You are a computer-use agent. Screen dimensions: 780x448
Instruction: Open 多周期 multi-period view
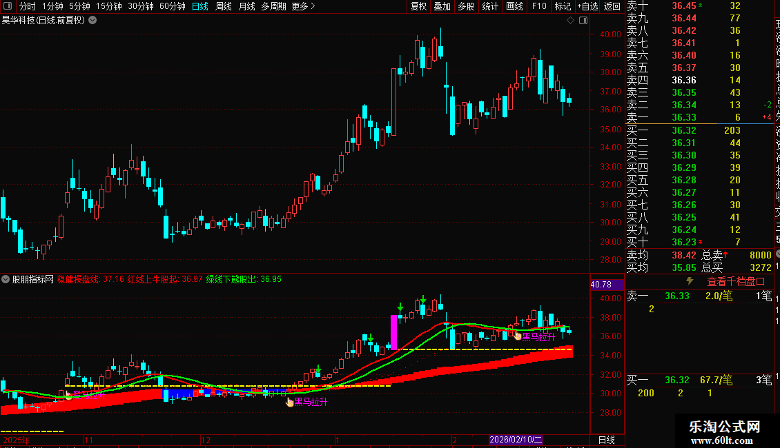(273, 6)
